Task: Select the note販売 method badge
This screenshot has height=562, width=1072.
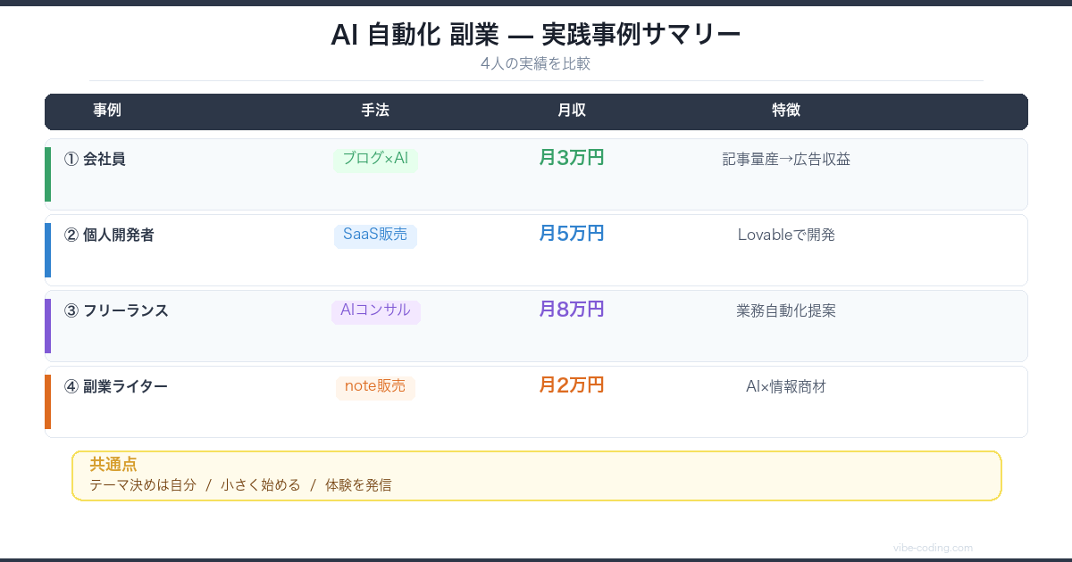Action: click(375, 386)
